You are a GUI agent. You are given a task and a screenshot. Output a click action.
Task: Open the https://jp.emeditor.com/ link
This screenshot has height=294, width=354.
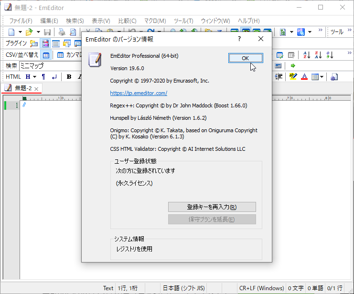pos(139,93)
